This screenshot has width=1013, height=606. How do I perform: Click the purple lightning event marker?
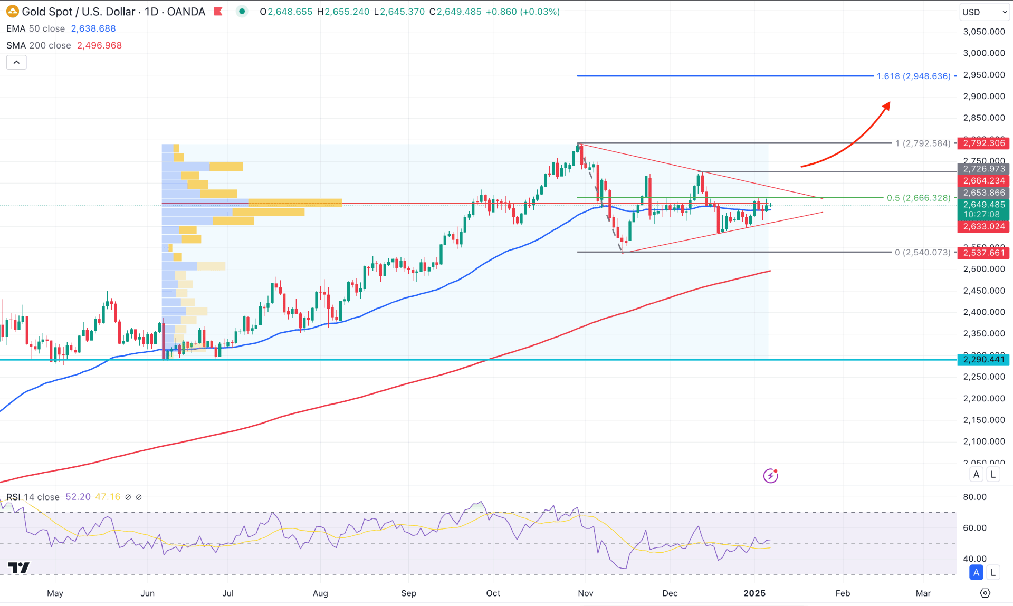pyautogui.click(x=770, y=476)
